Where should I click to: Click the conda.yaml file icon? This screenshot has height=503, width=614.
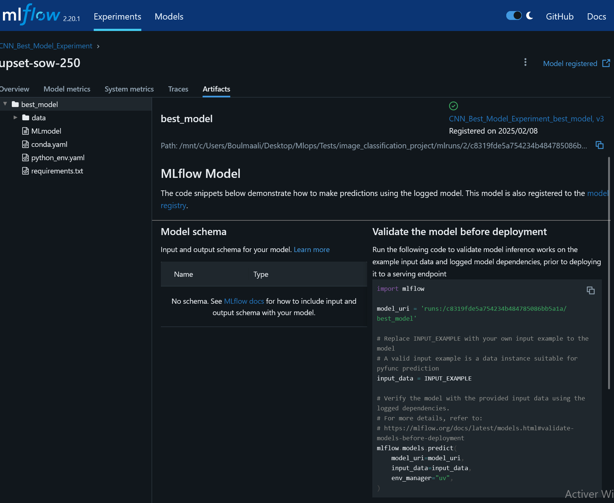coord(25,144)
